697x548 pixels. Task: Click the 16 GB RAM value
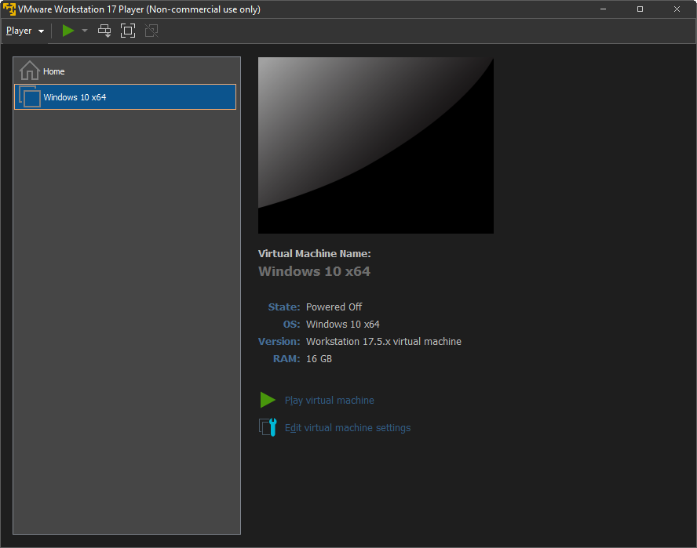(319, 359)
